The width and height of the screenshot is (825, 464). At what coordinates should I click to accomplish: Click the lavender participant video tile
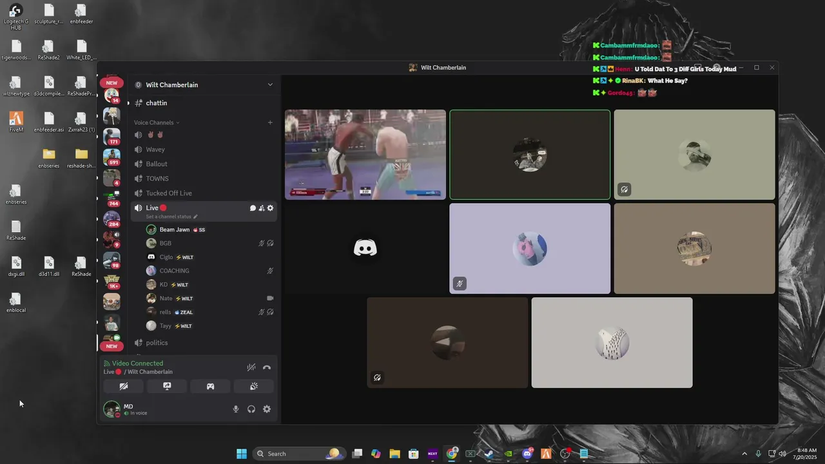click(530, 249)
